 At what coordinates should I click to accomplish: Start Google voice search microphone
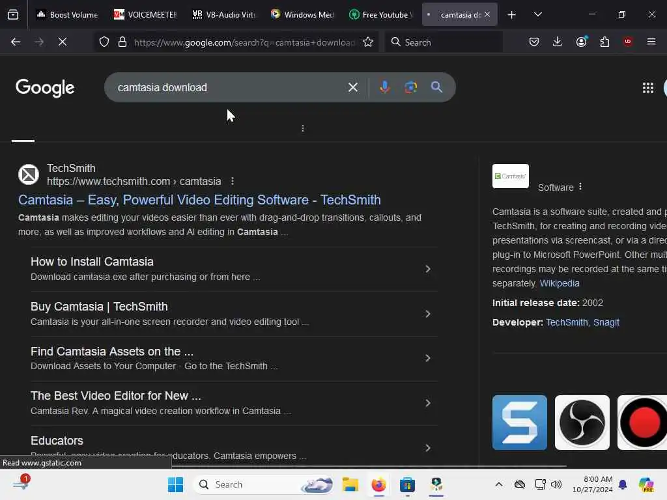(384, 87)
